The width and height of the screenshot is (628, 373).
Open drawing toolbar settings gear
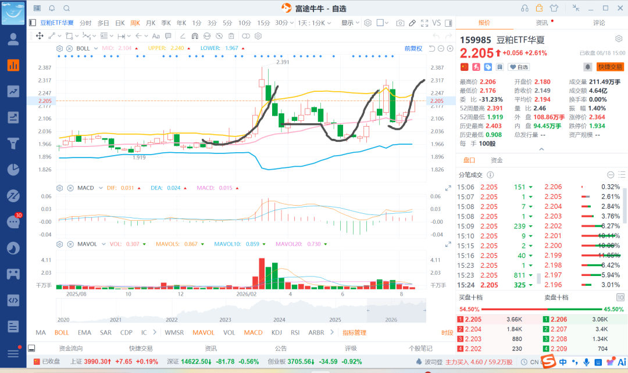[258, 36]
